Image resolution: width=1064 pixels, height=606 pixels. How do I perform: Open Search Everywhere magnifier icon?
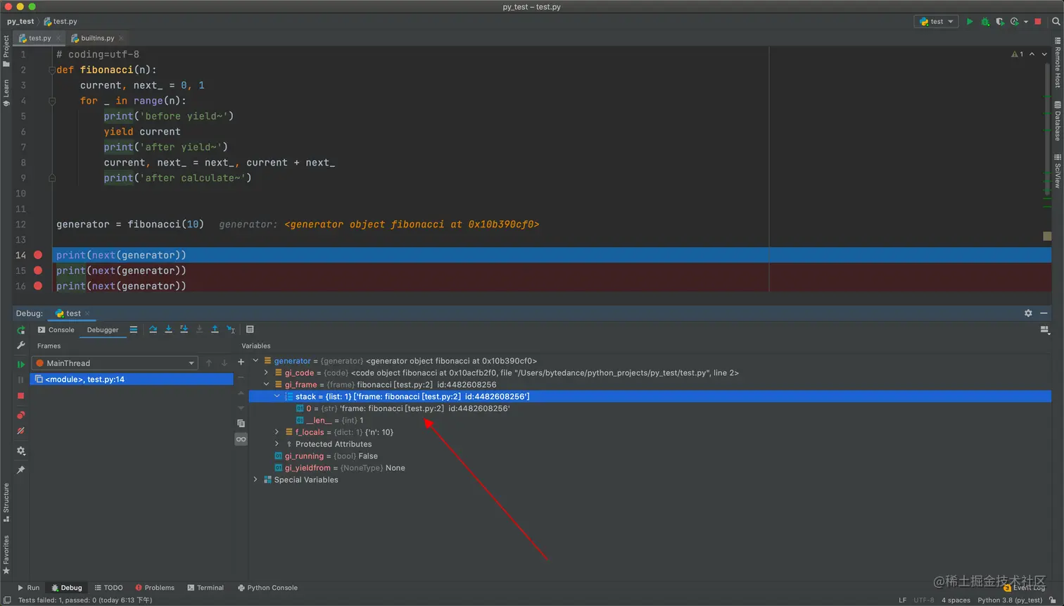point(1056,22)
